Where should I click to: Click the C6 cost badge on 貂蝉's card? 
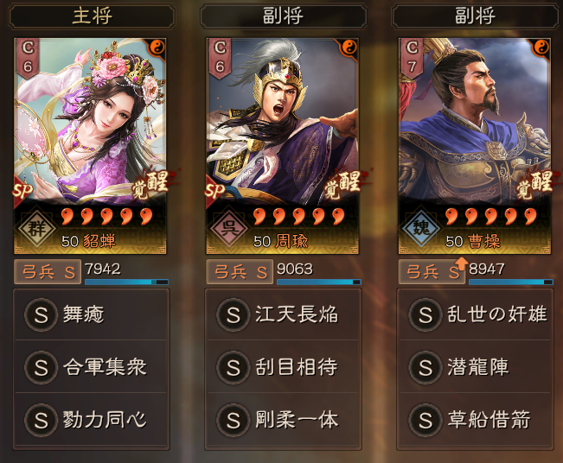click(x=28, y=57)
